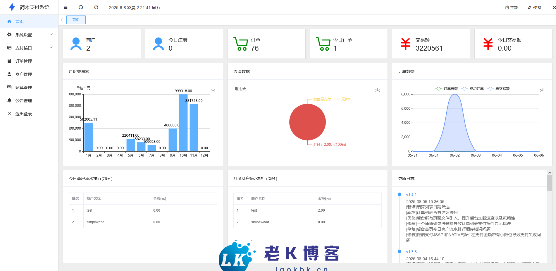Select the 首页 tab
This screenshot has width=556, height=271.
point(76,20)
